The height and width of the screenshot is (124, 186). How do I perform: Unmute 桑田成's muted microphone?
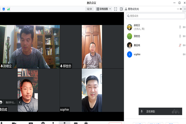tap(180, 45)
